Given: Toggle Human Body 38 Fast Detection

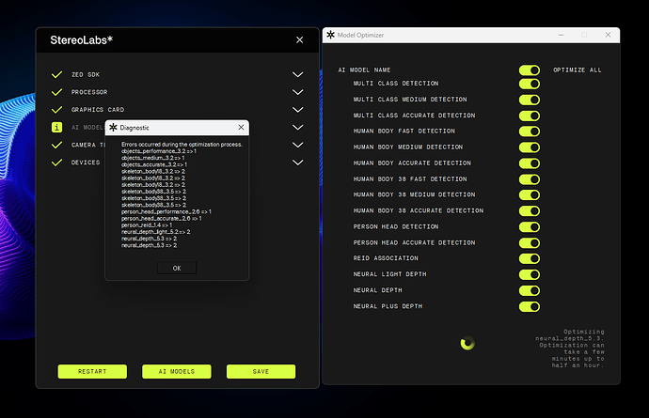Looking at the screenshot, I should point(529,178).
